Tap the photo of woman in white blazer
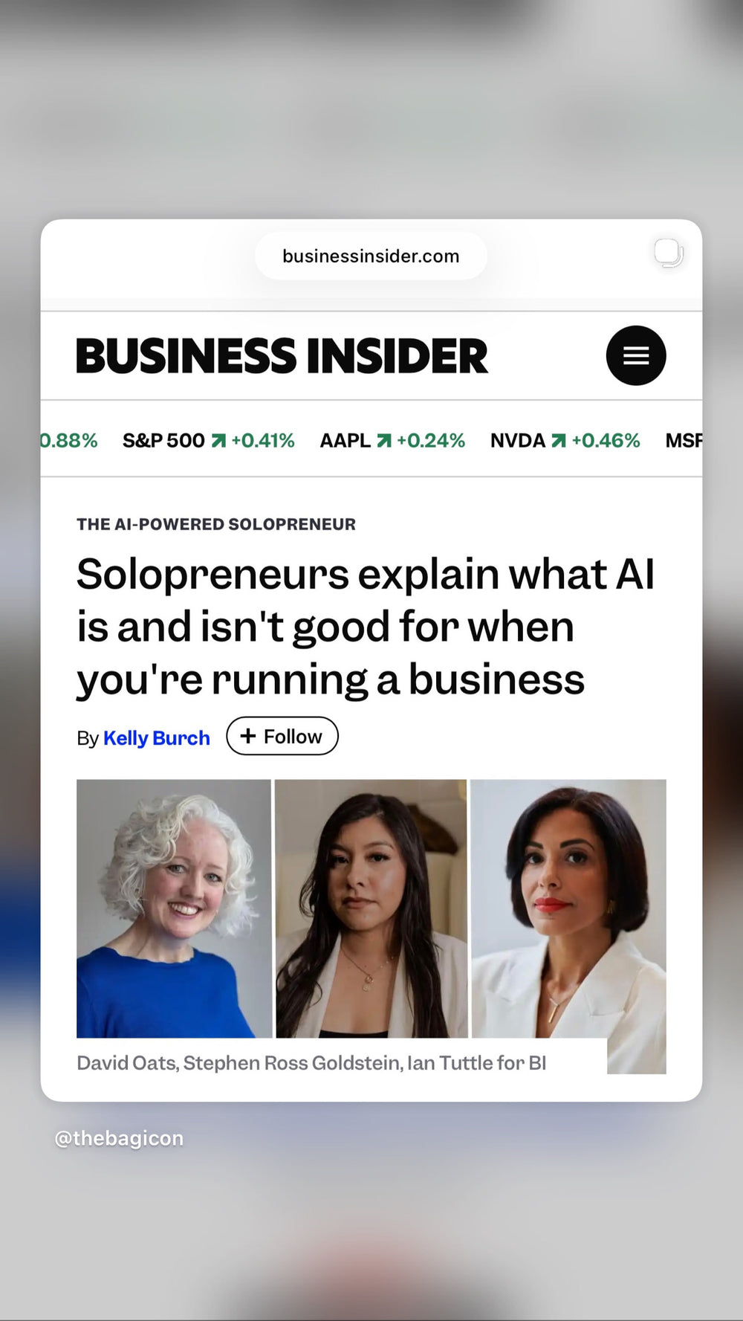This screenshot has width=743, height=1321. tap(568, 908)
